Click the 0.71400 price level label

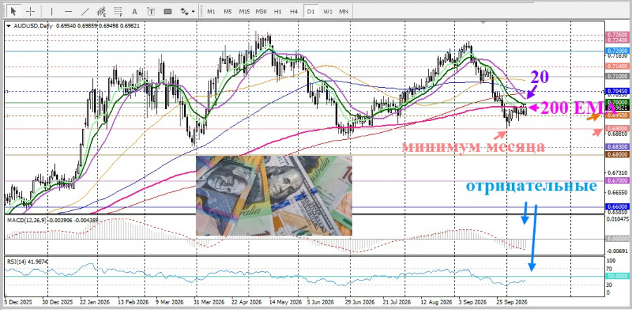pos(617,66)
